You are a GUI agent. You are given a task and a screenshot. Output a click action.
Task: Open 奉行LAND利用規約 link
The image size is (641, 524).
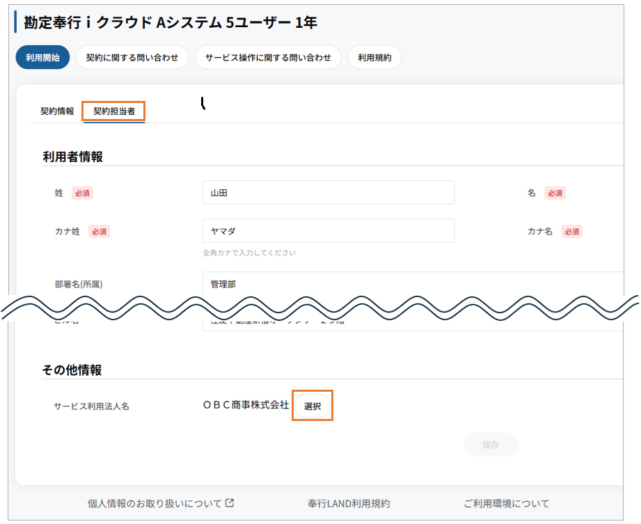click(349, 504)
